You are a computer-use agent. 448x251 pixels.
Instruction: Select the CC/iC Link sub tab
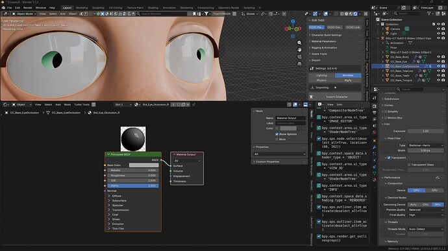coord(353,27)
